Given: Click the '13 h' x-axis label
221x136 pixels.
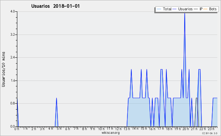Looking at the screenshot, I should click(x=127, y=129).
